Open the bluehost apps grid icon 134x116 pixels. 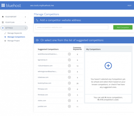coord(3,5)
